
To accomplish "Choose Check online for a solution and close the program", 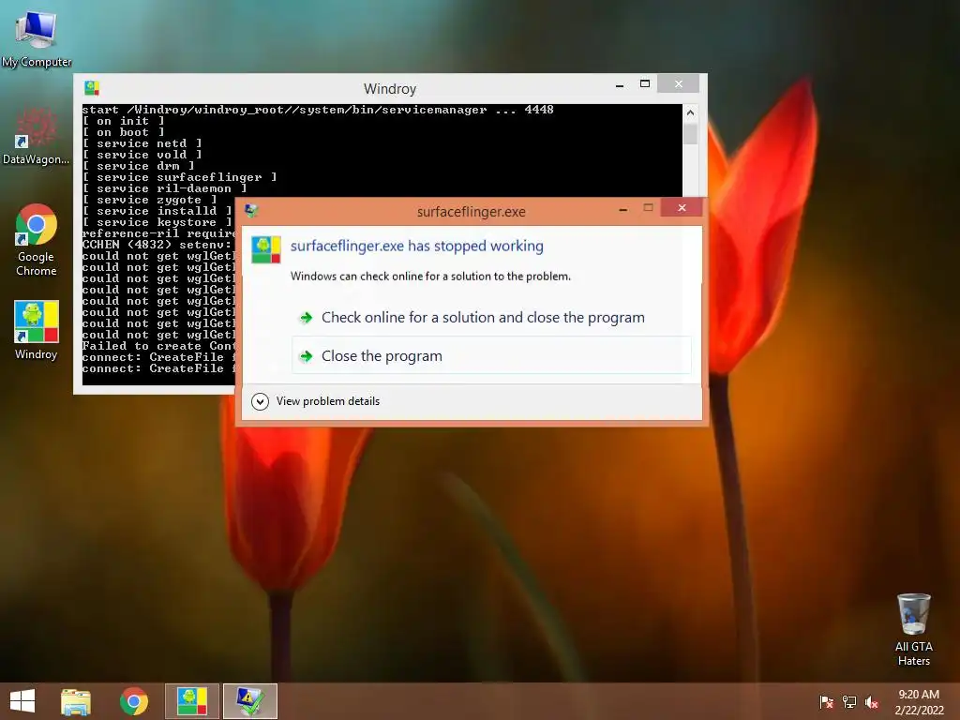I will pos(491,317).
